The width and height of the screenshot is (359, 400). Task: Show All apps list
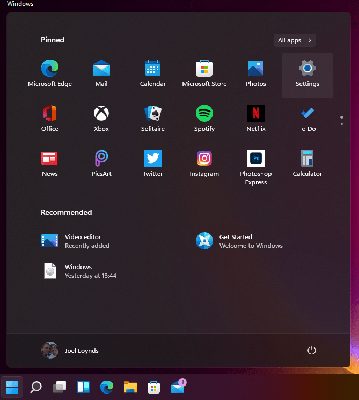(x=295, y=40)
